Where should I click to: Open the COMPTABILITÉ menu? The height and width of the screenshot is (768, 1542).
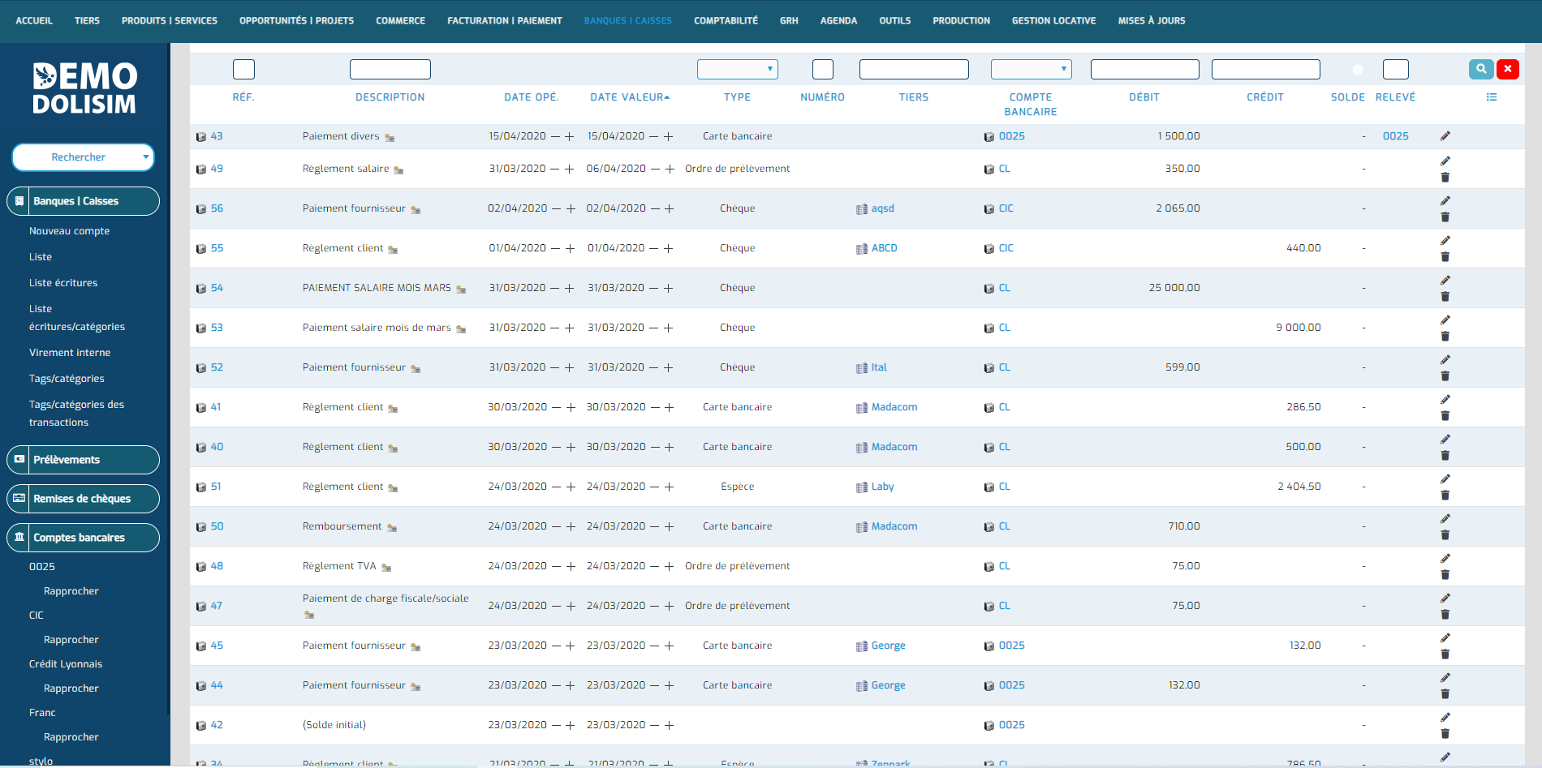(x=725, y=20)
